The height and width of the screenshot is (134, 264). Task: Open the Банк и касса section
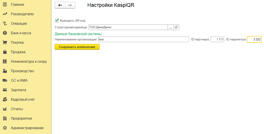click(21, 33)
